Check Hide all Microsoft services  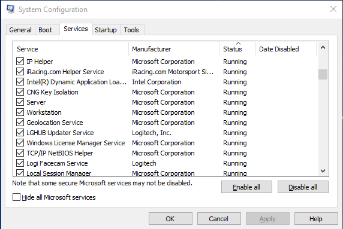coord(16,197)
